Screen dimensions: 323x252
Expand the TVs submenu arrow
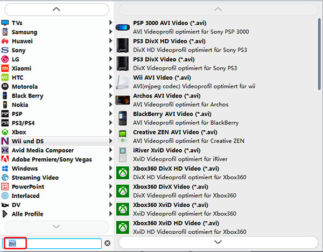tap(110, 23)
